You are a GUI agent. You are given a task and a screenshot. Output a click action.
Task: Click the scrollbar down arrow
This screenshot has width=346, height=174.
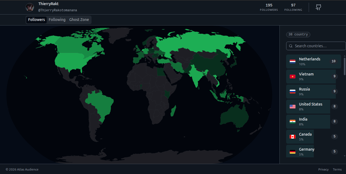point(345,155)
